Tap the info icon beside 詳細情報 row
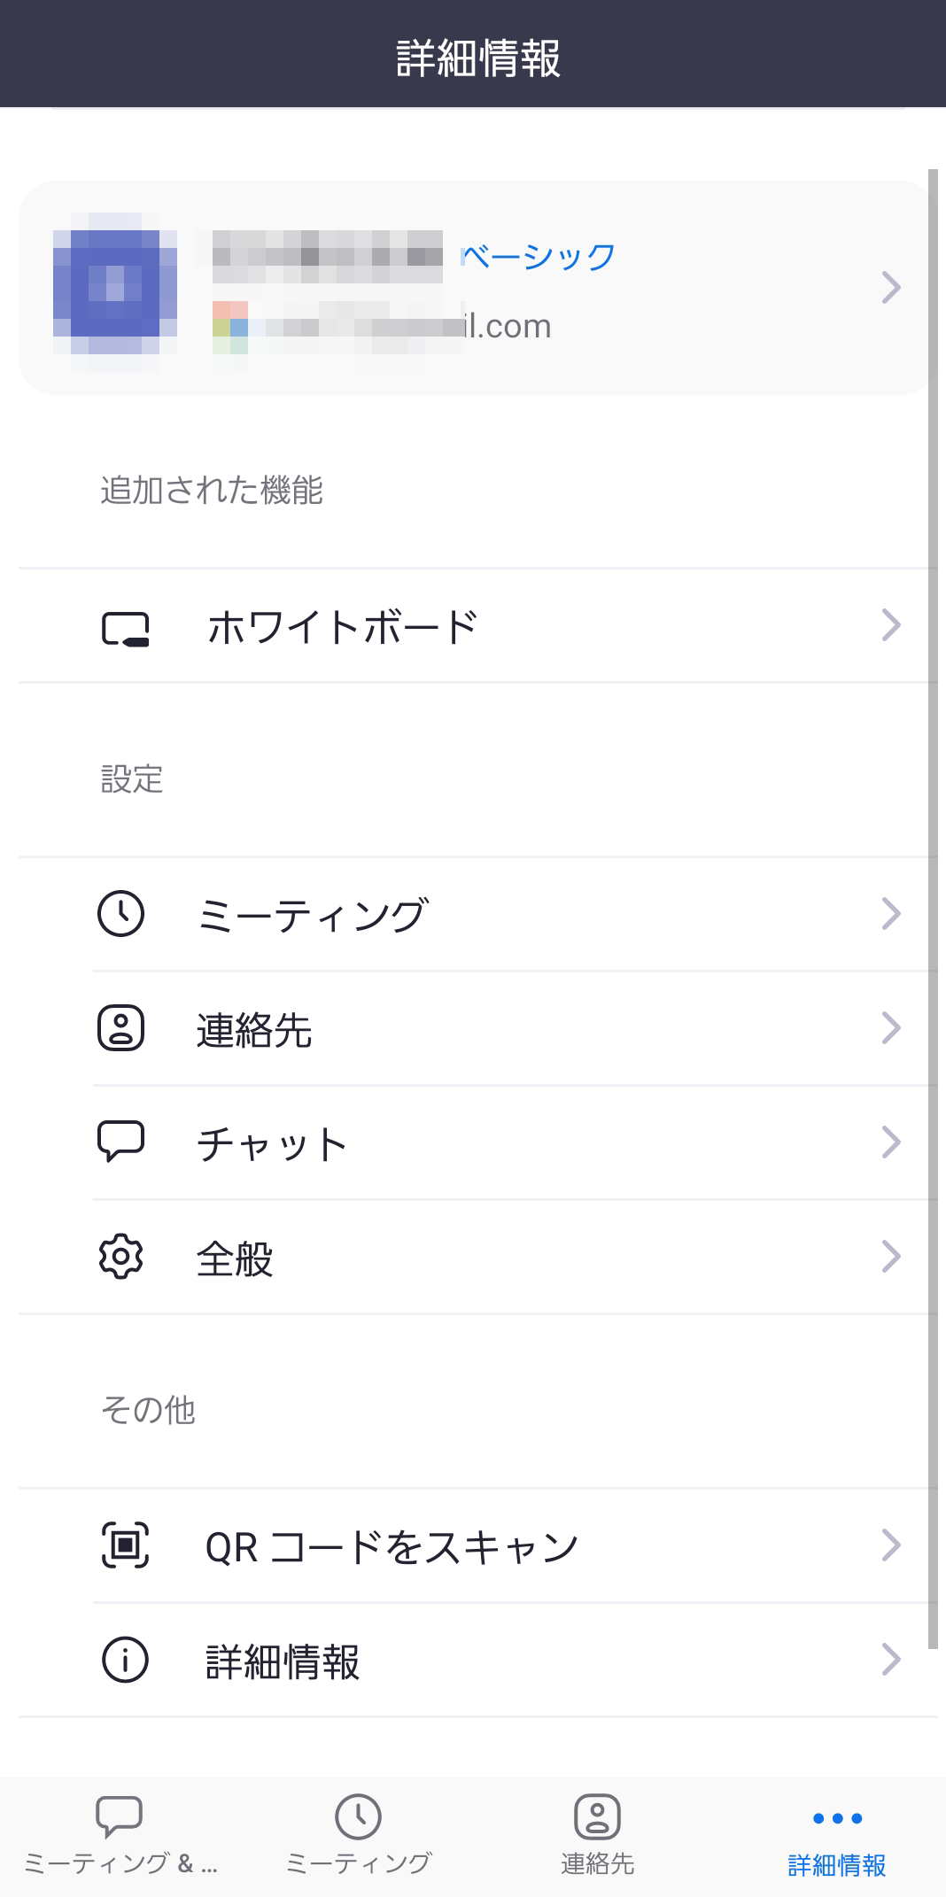 [x=125, y=1661]
